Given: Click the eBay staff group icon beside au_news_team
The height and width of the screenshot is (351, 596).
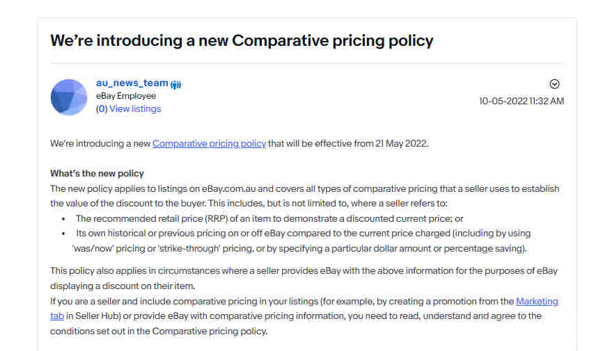Looking at the screenshot, I should [x=175, y=84].
